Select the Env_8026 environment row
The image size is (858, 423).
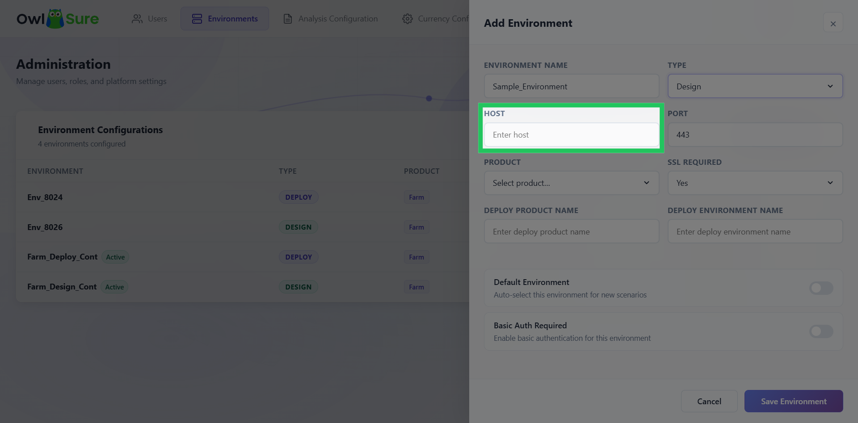[x=243, y=227]
